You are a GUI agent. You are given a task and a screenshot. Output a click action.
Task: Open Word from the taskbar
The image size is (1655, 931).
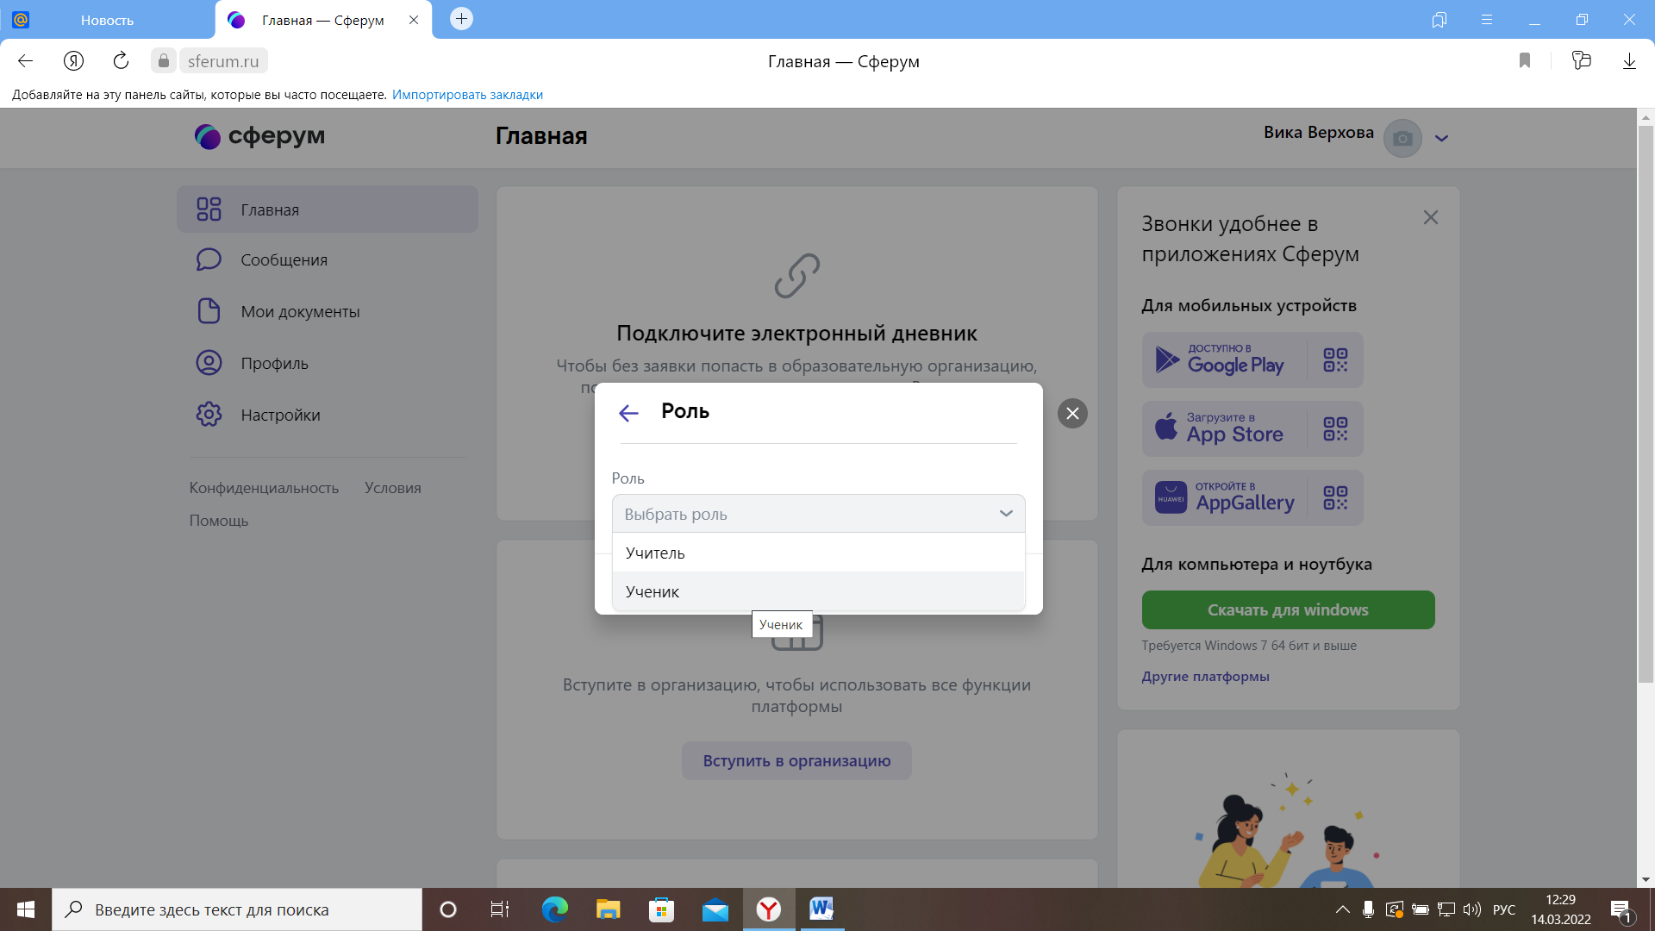pyautogui.click(x=821, y=909)
